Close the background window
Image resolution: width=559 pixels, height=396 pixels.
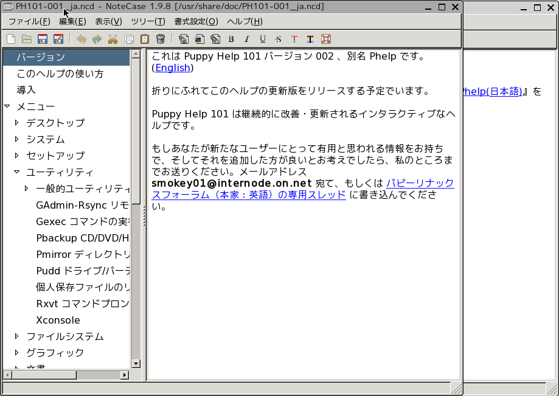coord(551,7)
